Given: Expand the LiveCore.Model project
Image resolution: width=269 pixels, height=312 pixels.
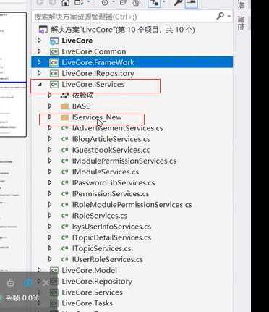Looking at the screenshot, I should coord(39,270).
